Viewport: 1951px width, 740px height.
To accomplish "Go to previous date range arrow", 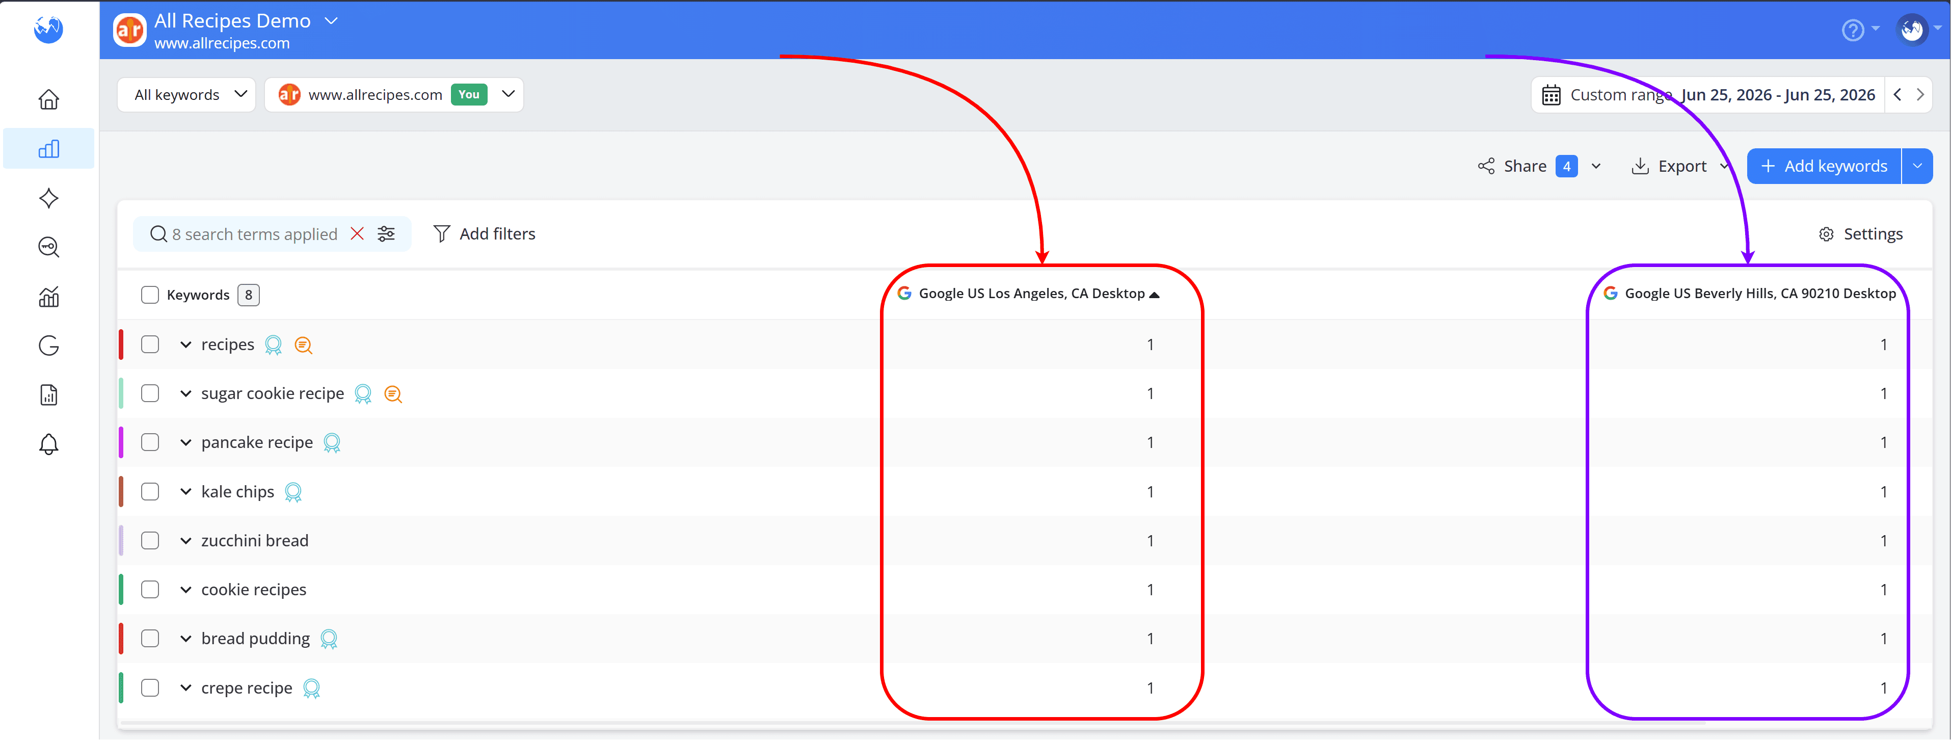I will tap(1897, 95).
